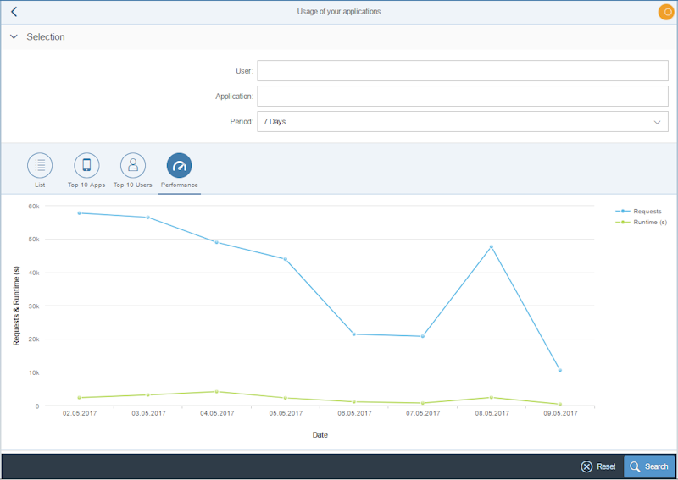Click Requests data point for 03.05.2017

147,218
